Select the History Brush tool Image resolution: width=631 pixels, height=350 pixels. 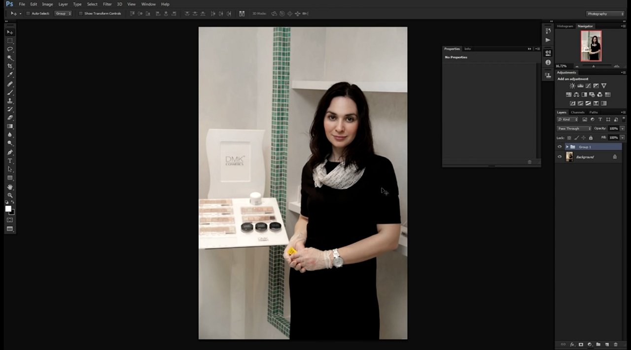point(10,109)
